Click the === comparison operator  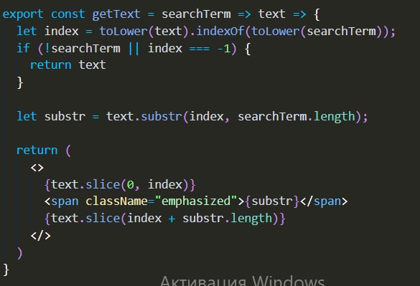[x=200, y=49]
